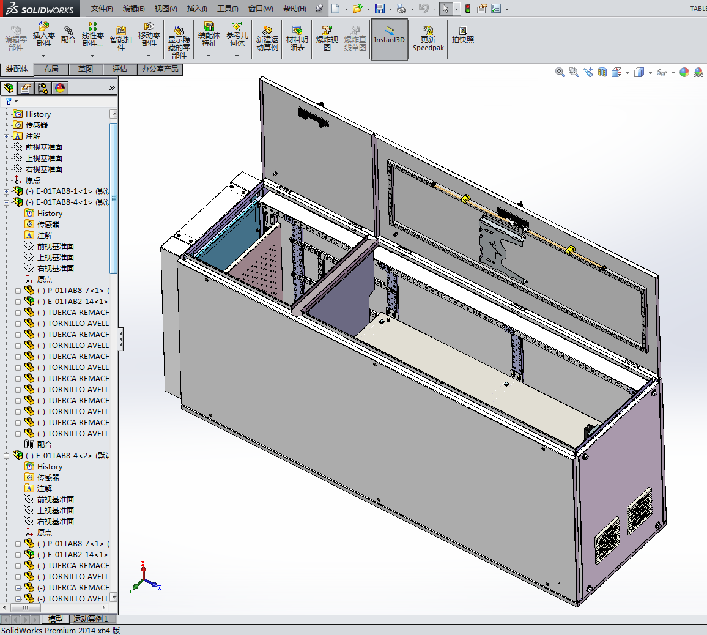Collapse the E-01TAB8-4<1> tree node
The image size is (707, 635).
click(7, 202)
